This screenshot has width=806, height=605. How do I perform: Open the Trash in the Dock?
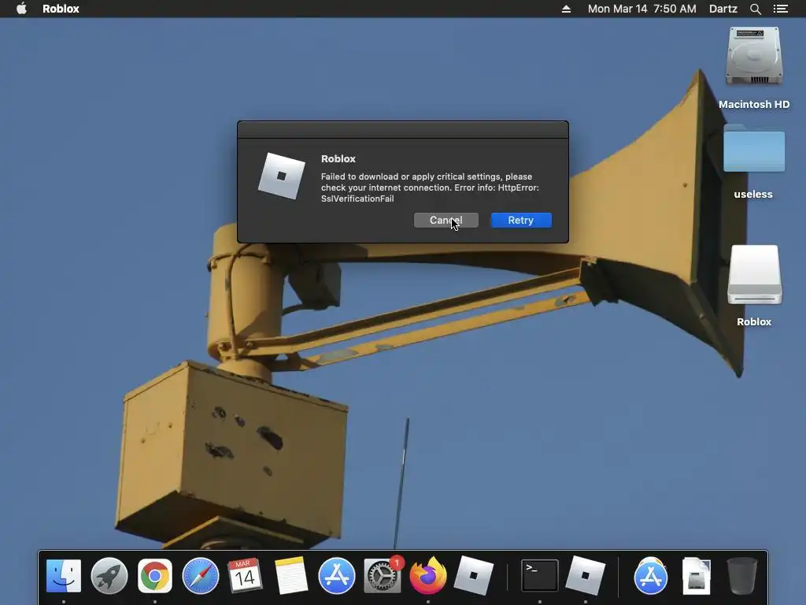coord(741,576)
